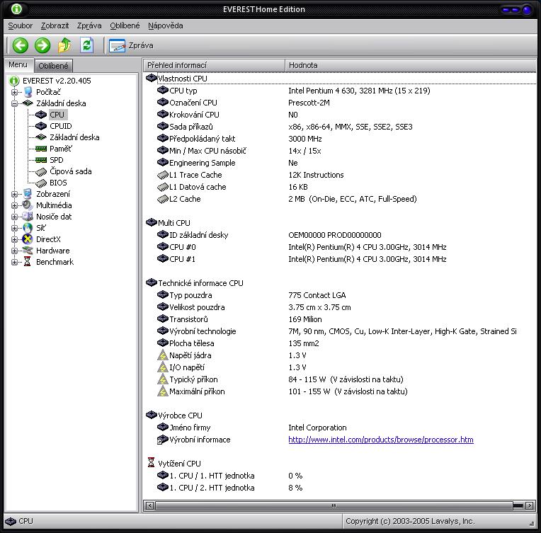Select the BIOS tree item

pyautogui.click(x=58, y=183)
